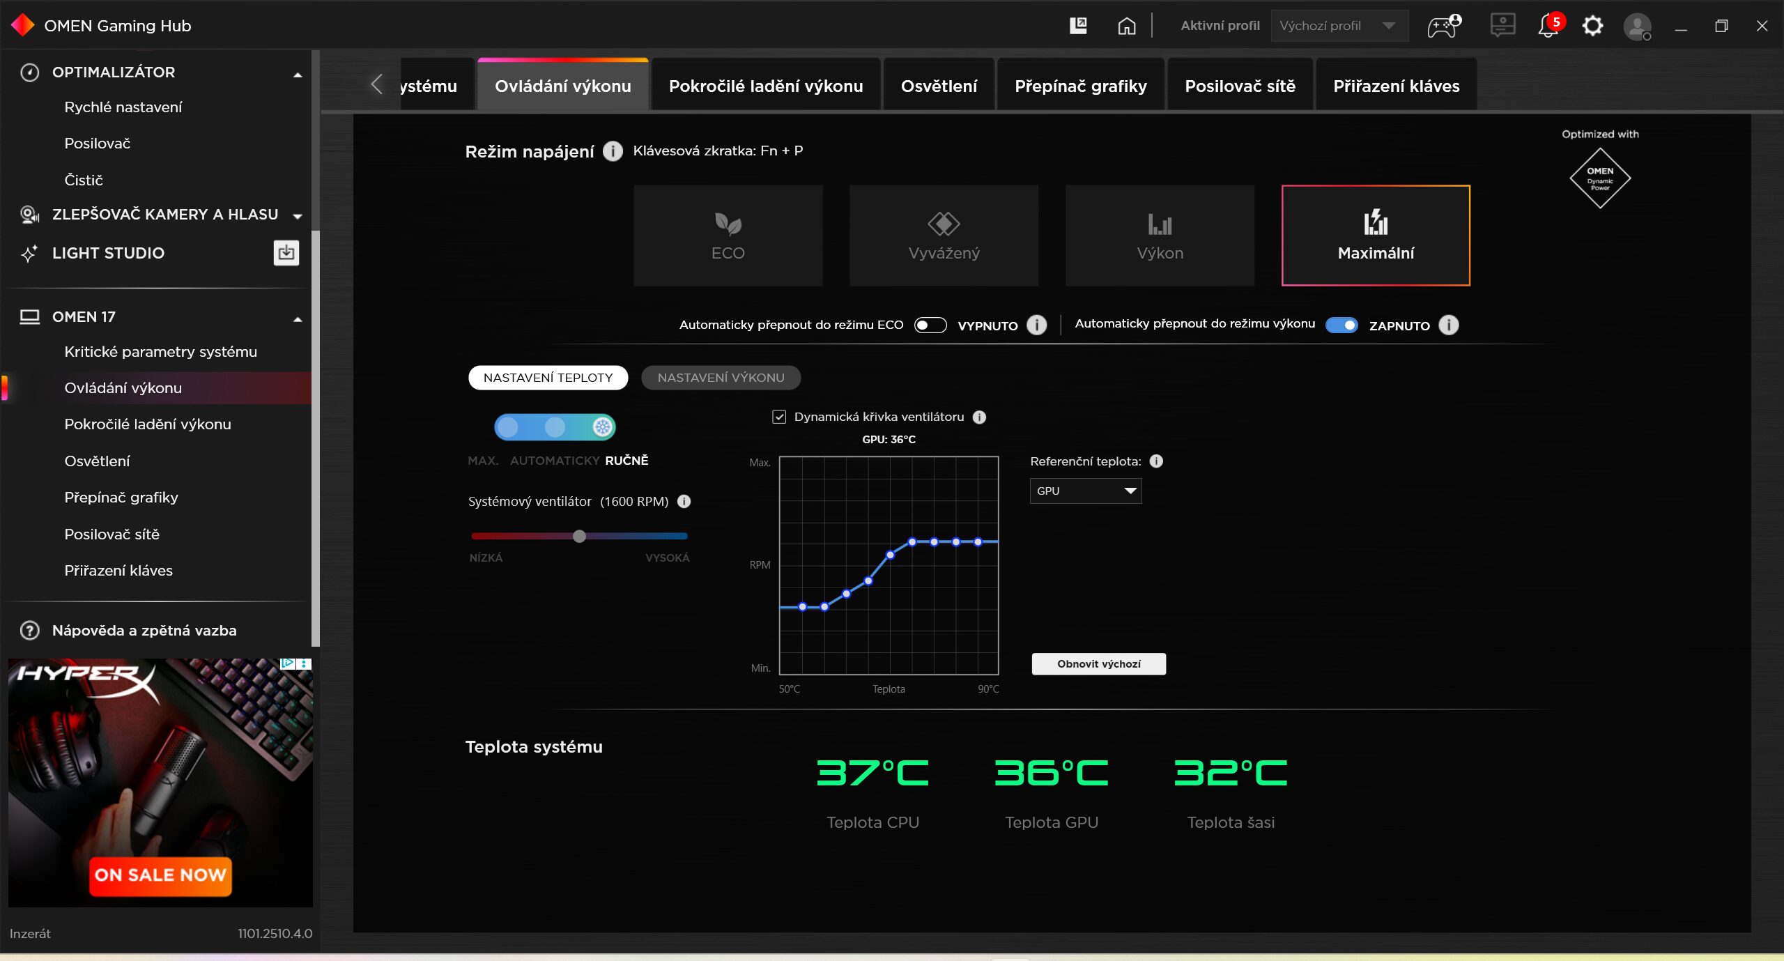Open the Osvětlení tab

938,86
